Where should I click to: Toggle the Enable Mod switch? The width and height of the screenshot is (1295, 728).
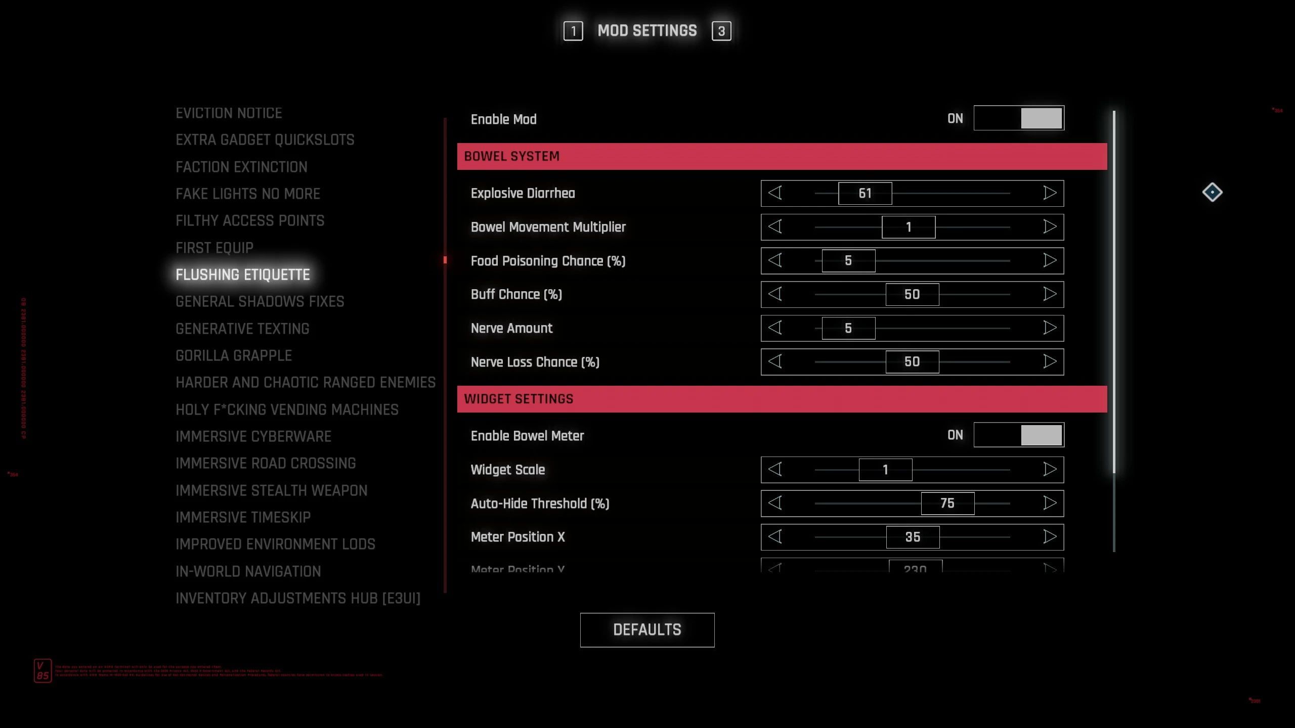point(1019,118)
